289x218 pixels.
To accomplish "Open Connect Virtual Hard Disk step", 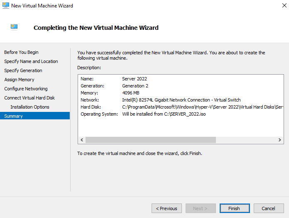I will pos(29,98).
